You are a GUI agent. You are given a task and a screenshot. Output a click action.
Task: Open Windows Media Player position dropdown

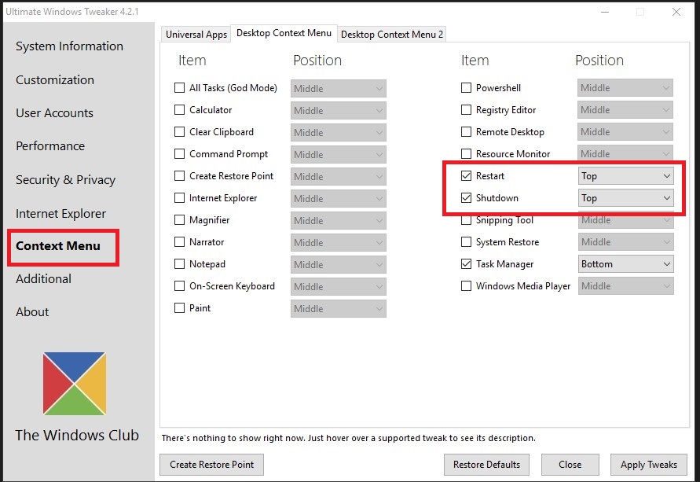(625, 286)
